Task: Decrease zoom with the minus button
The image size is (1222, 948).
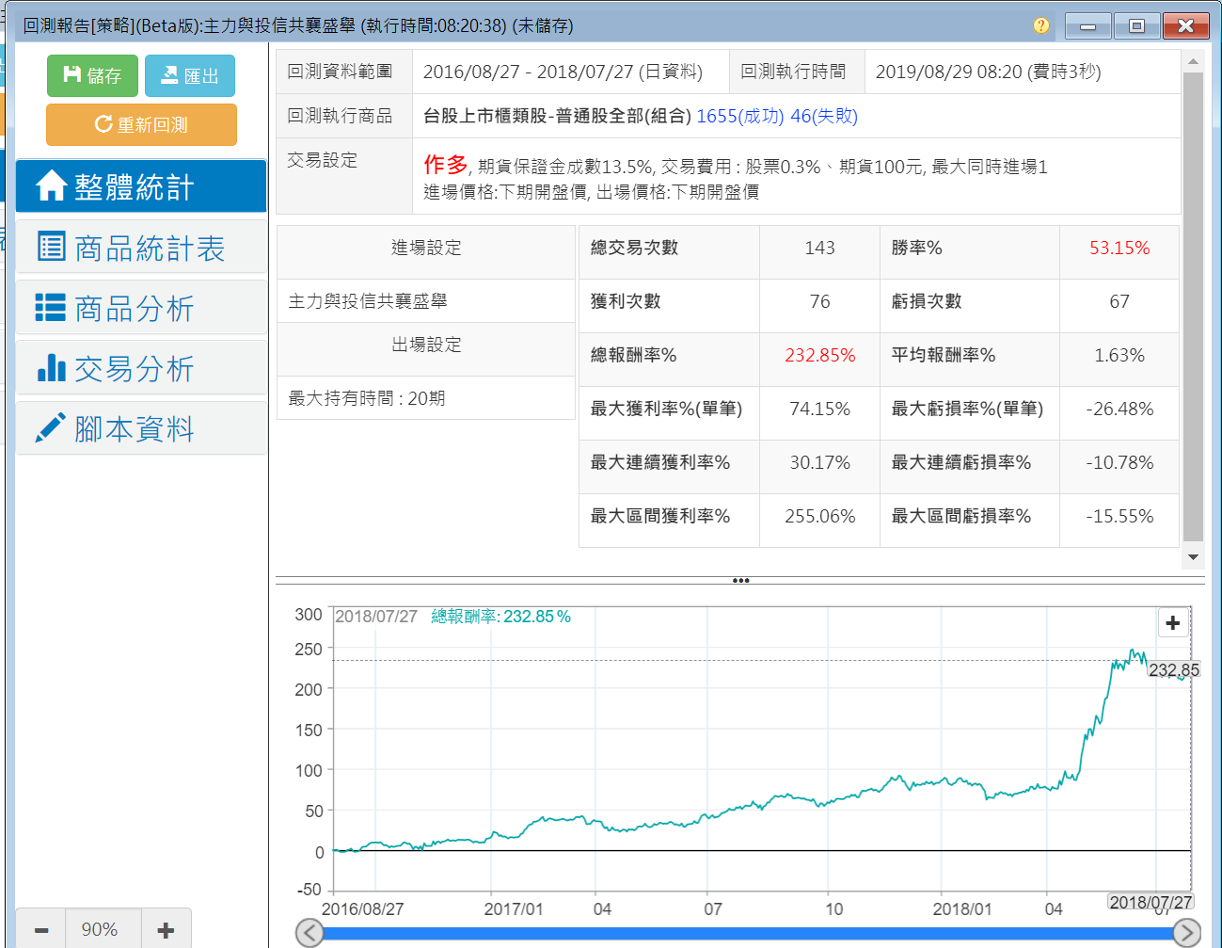Action: [x=41, y=929]
